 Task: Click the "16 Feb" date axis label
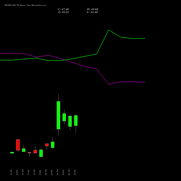tap(23, 172)
